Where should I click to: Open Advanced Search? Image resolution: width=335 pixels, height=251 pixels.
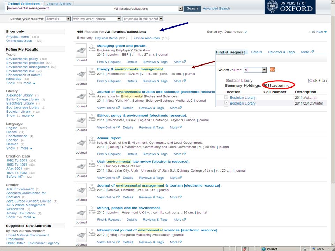pos(216,8)
